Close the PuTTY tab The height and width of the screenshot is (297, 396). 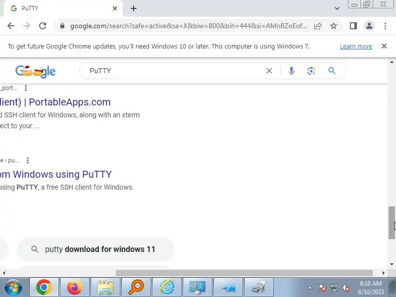[x=115, y=8]
